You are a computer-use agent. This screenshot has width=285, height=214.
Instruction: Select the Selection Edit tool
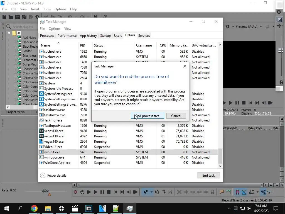click(x=164, y=192)
